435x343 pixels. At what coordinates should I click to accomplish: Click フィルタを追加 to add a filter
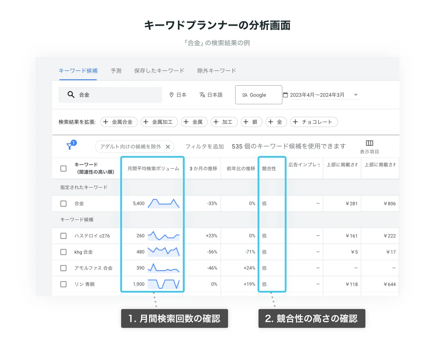(x=205, y=147)
